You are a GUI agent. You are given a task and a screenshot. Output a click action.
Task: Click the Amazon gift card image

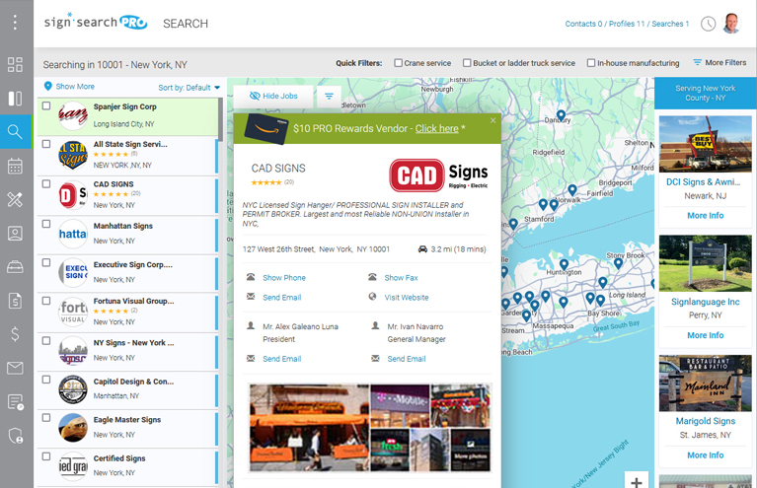tap(266, 129)
